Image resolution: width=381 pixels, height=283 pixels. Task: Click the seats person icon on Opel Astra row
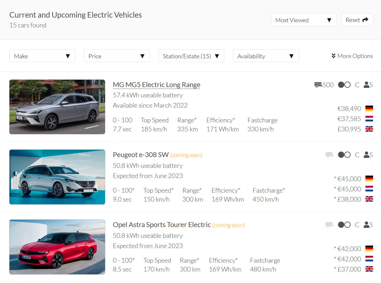click(366, 225)
